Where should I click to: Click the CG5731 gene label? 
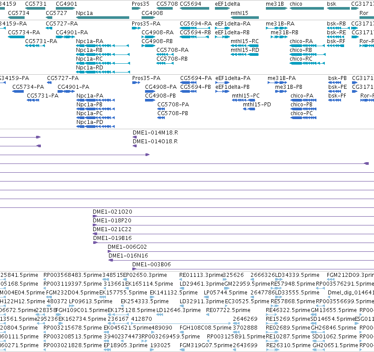pyautogui.click(x=36, y=4)
